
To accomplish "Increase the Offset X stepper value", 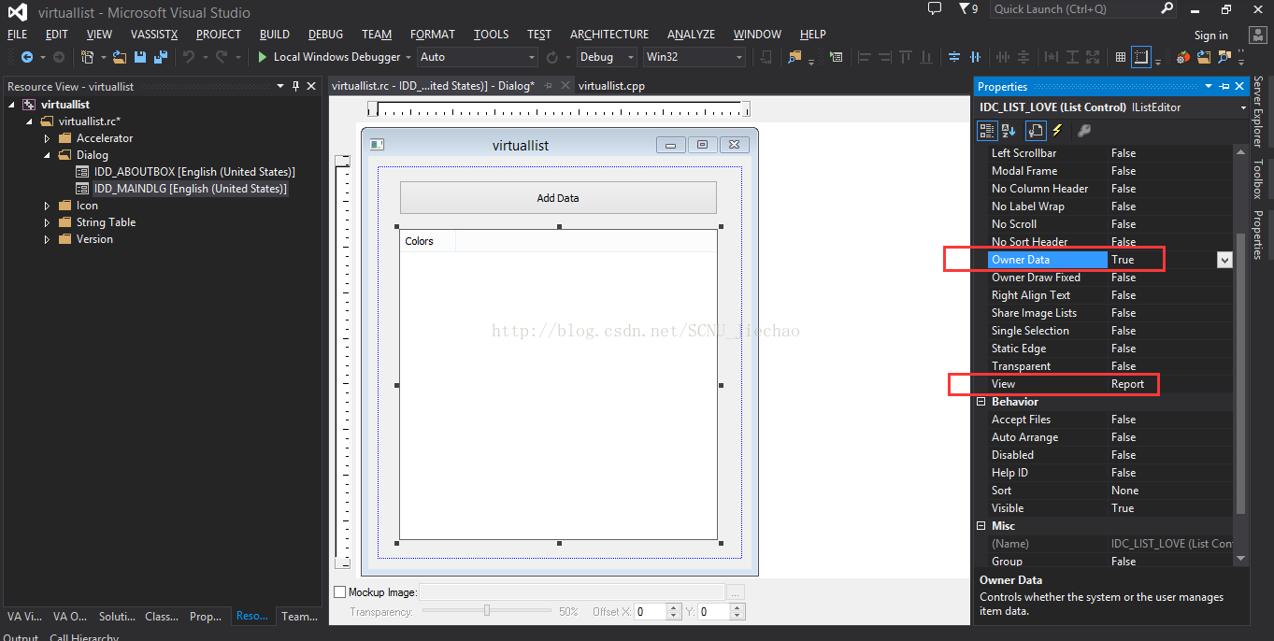I will point(674,607).
